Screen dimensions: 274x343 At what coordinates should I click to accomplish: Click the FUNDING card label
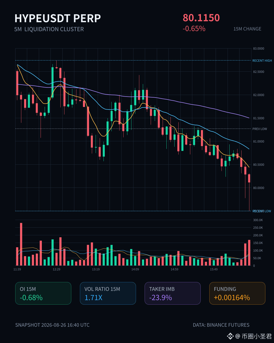[x=225, y=289]
